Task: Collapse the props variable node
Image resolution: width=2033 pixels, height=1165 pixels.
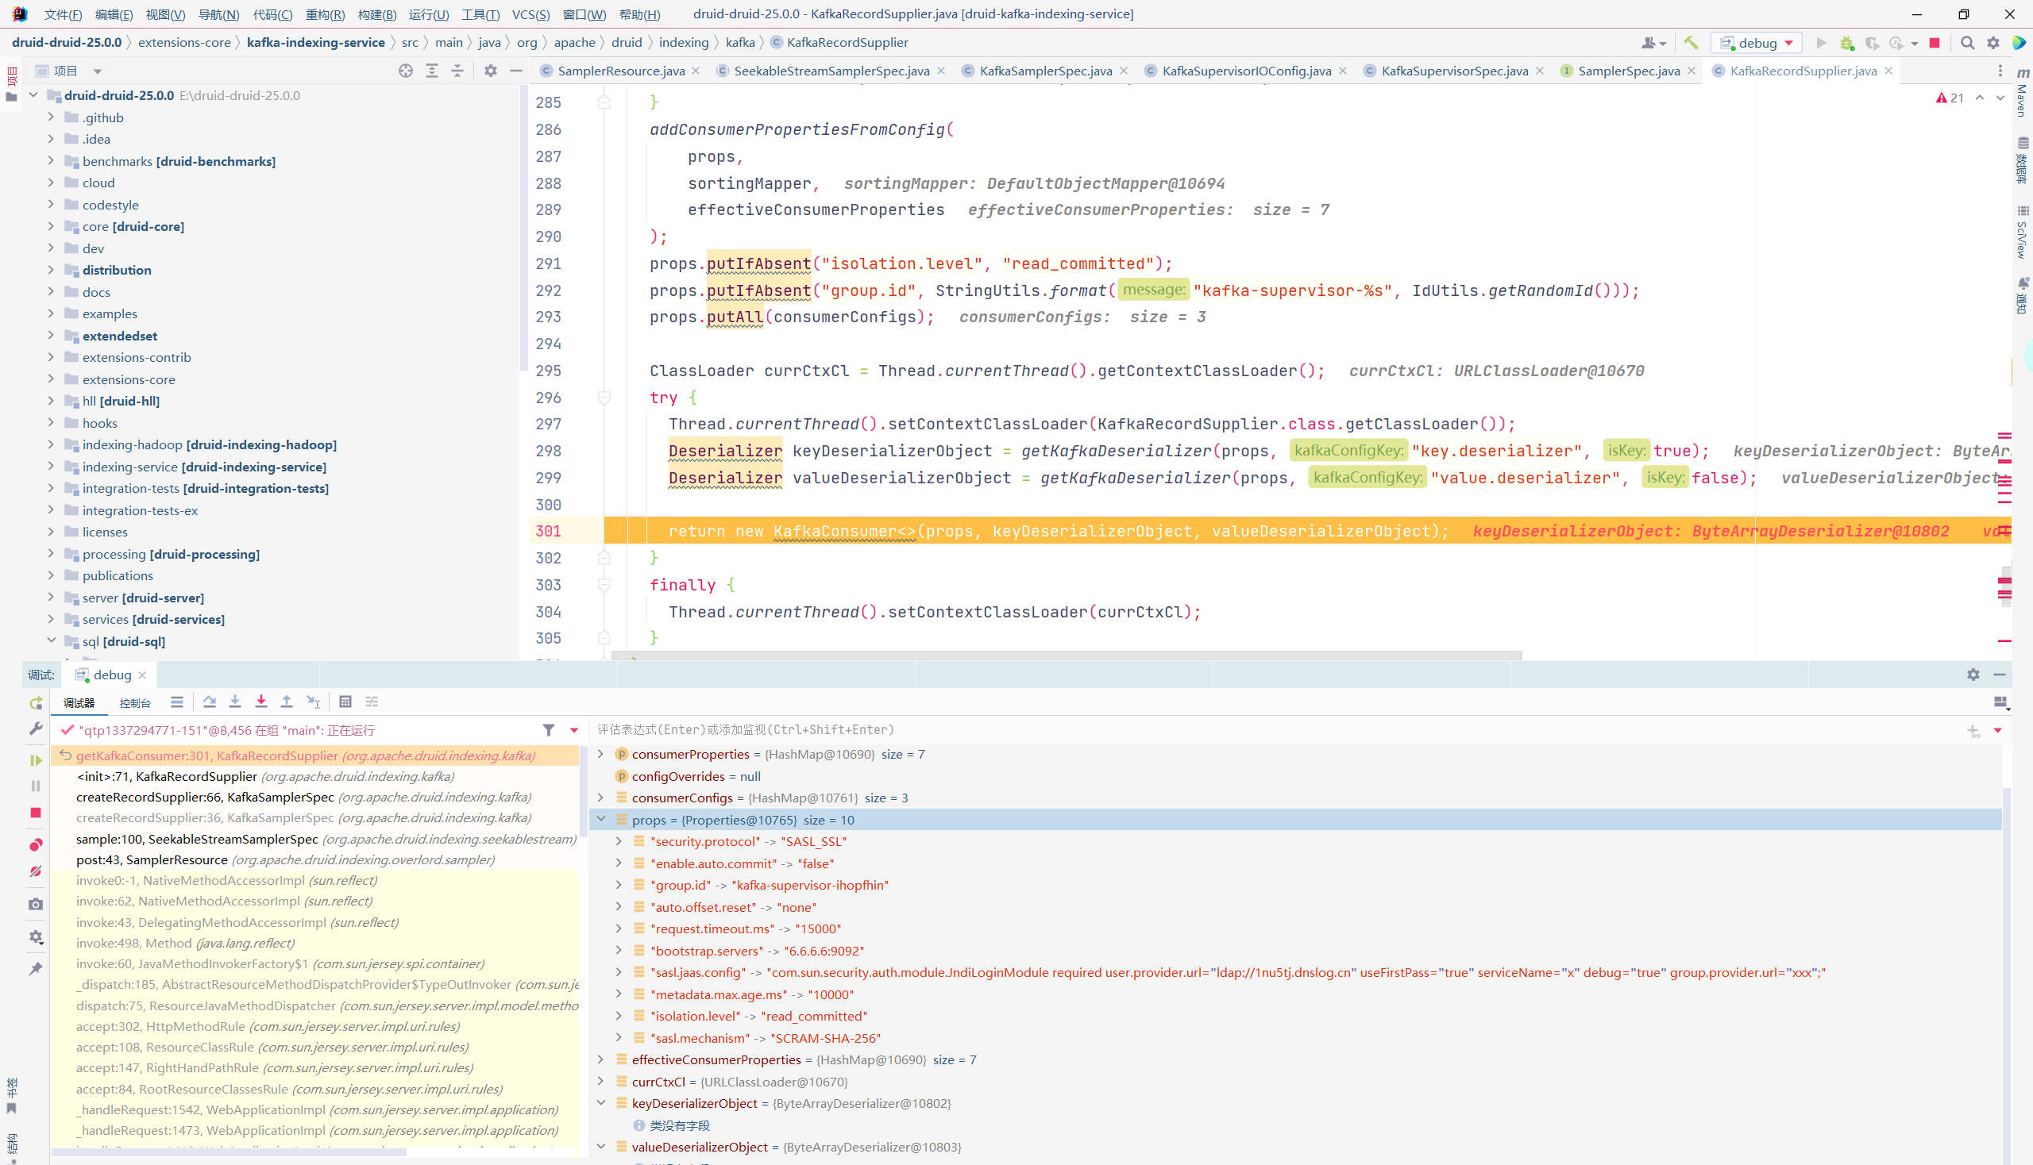Action: 600,819
